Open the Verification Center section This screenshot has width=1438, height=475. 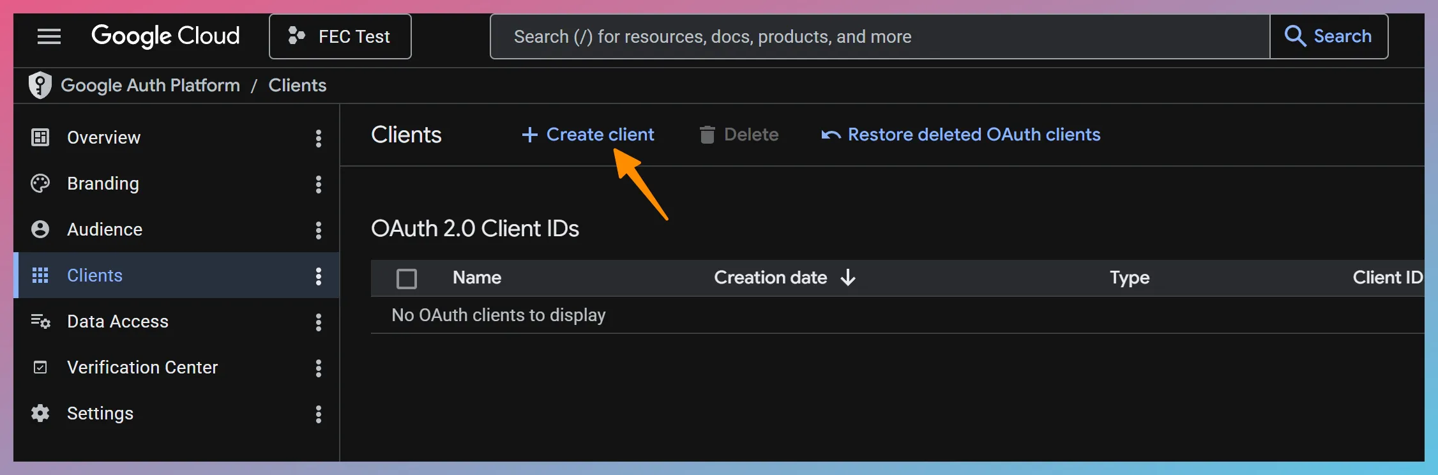point(176,367)
